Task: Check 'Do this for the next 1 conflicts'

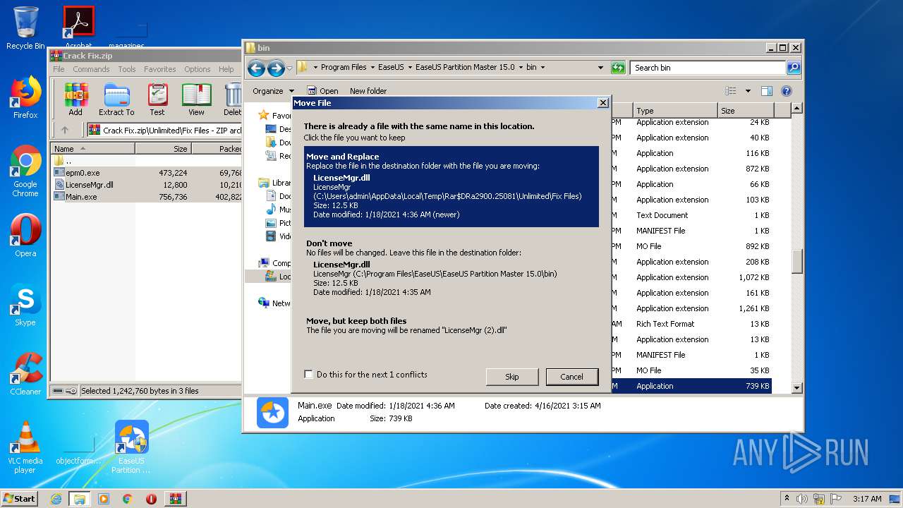Action: click(x=308, y=375)
